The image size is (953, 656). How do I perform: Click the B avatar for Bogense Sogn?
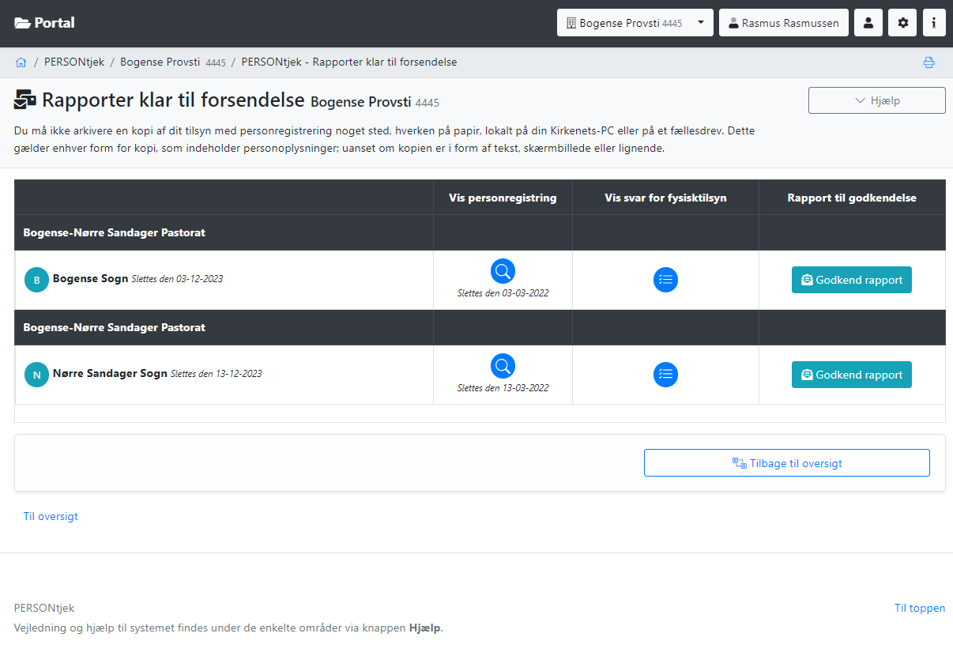(x=36, y=280)
